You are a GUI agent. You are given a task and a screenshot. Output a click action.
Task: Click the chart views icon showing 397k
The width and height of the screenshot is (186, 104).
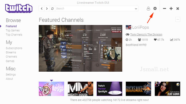(x=172, y=40)
